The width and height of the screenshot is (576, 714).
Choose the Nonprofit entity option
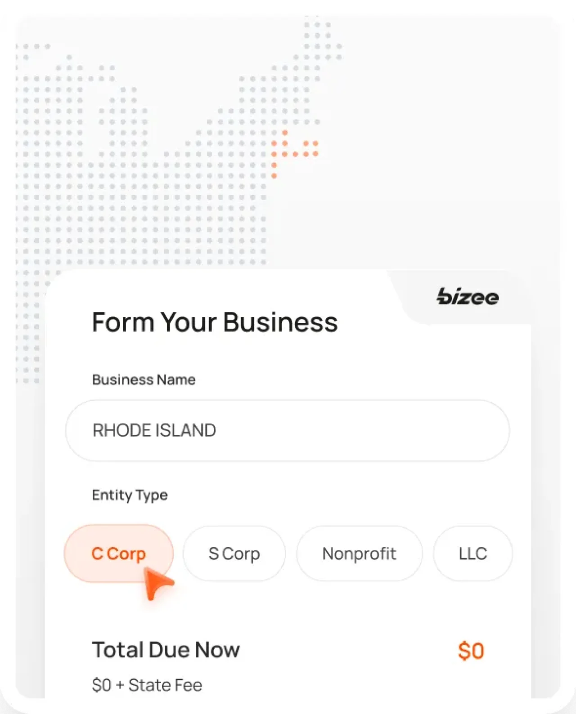pyautogui.click(x=359, y=553)
